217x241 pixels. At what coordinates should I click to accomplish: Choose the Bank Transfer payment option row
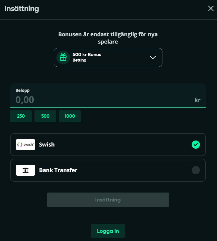(108, 170)
